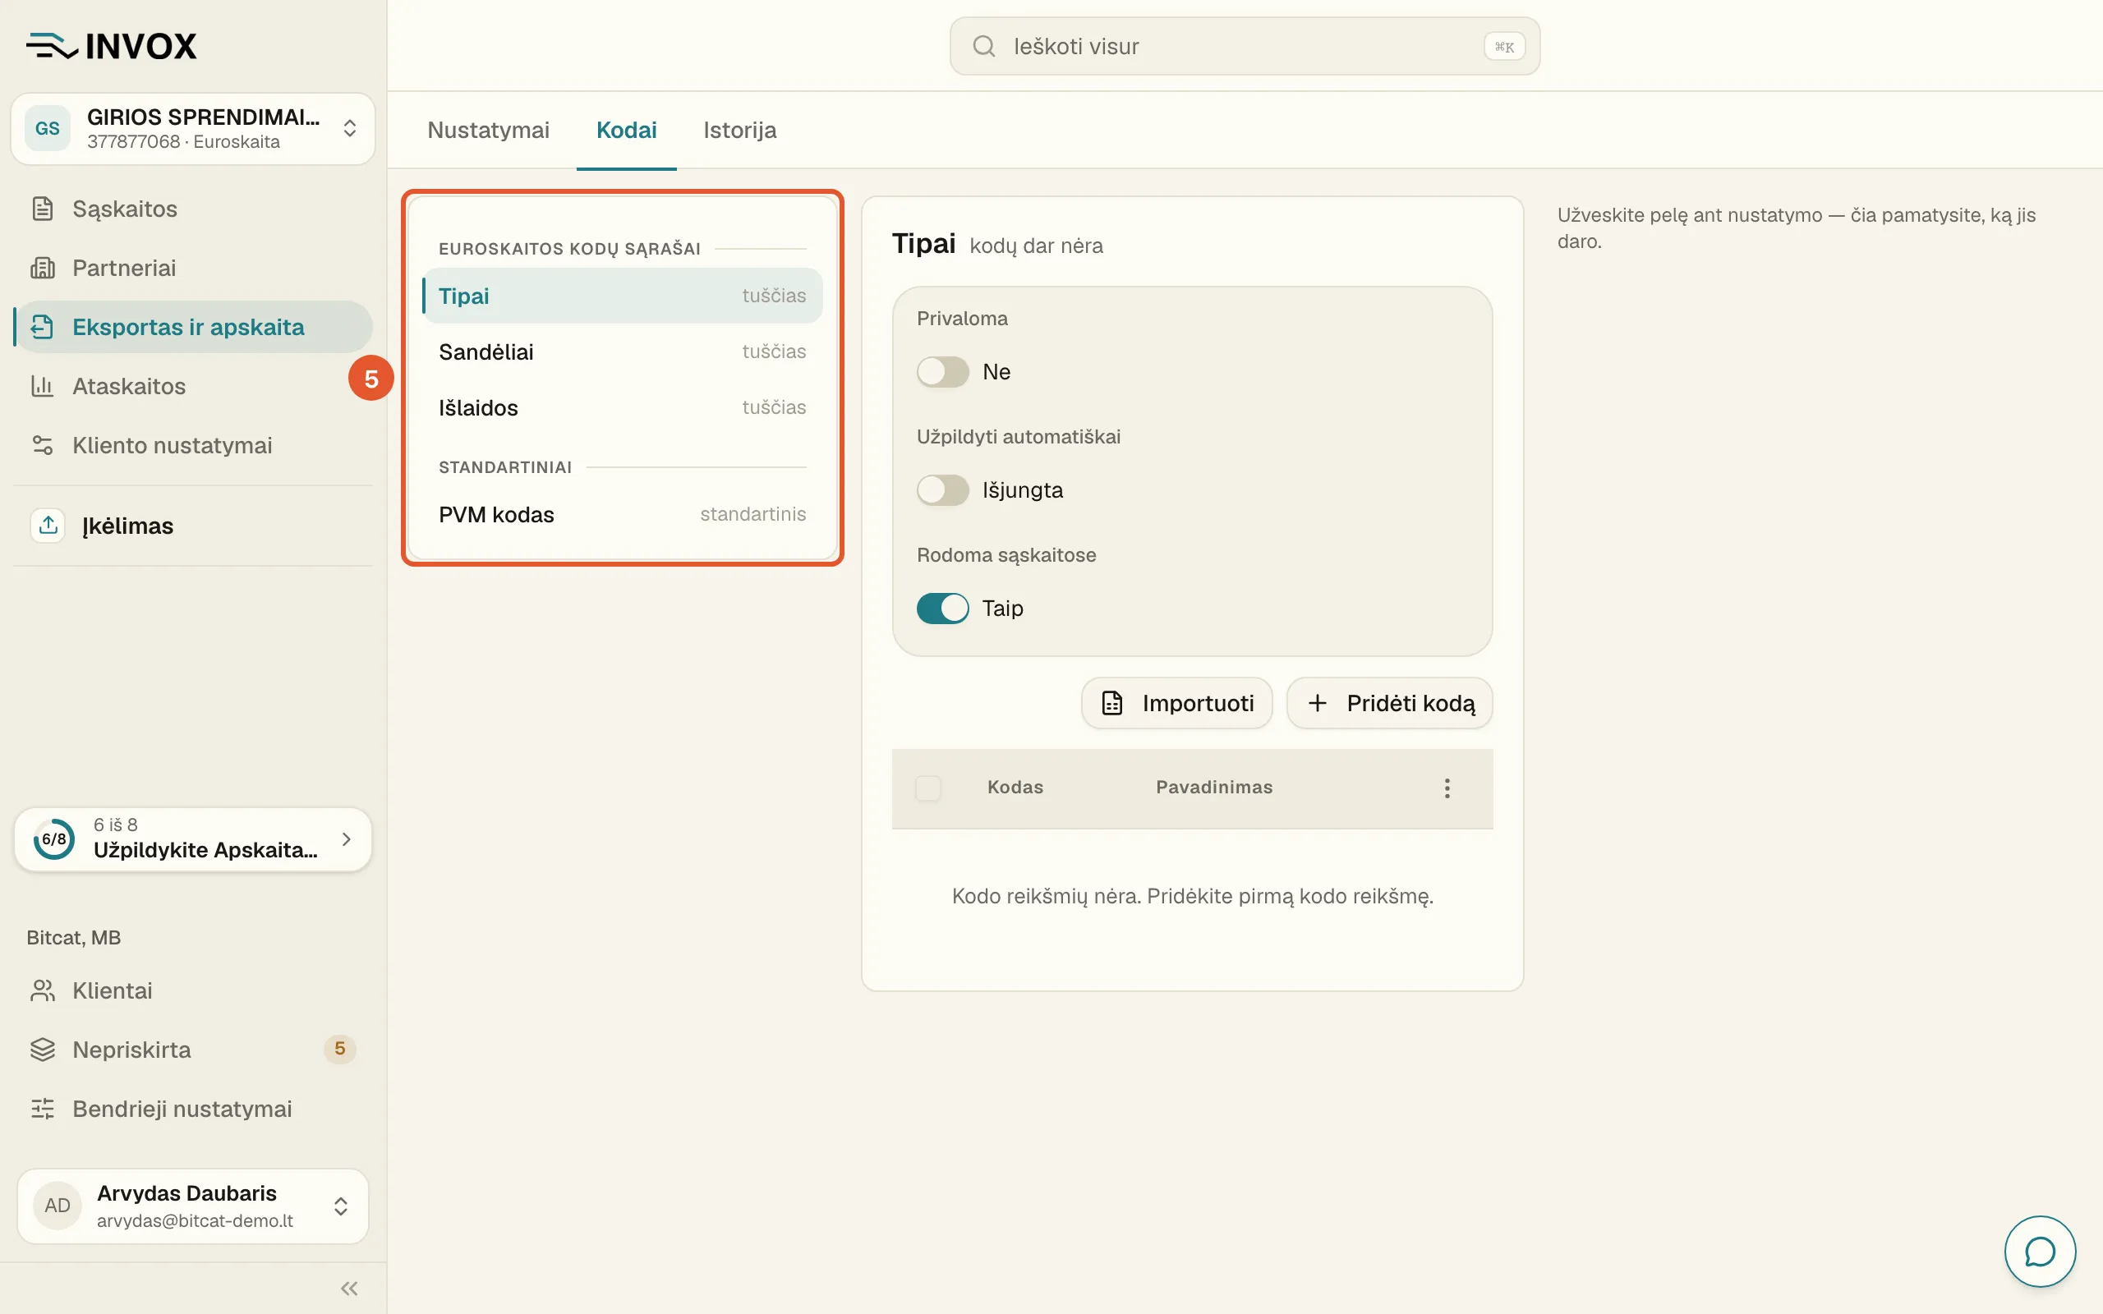
Task: Click the Partneriai building icon
Action: coord(43,268)
